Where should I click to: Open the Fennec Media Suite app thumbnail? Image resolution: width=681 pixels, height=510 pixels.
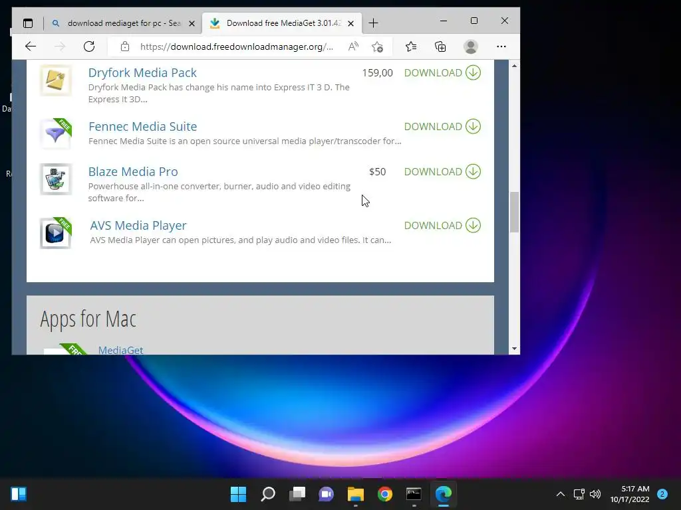(x=56, y=134)
